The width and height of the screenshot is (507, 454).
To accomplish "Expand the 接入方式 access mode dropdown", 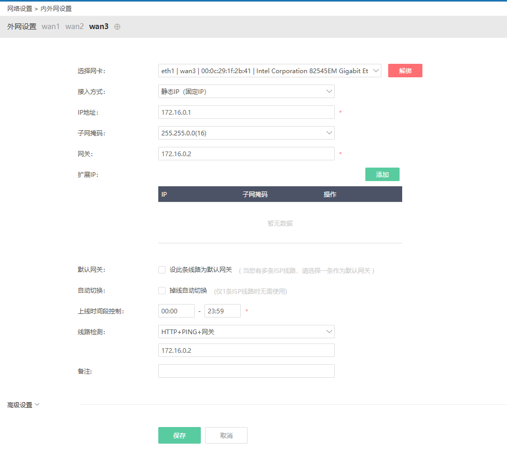I will coord(246,92).
